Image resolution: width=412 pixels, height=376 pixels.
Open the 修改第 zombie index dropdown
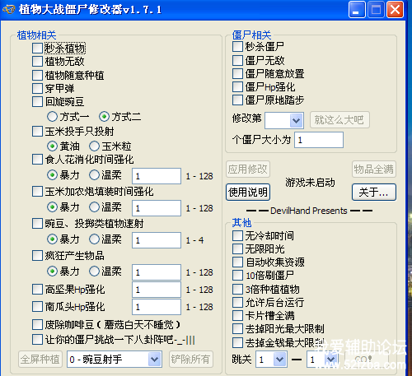284,120
